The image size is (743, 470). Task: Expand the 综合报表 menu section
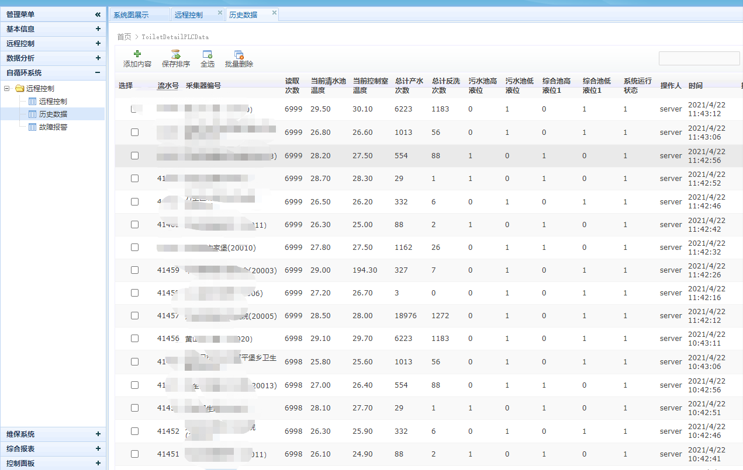tap(98, 448)
